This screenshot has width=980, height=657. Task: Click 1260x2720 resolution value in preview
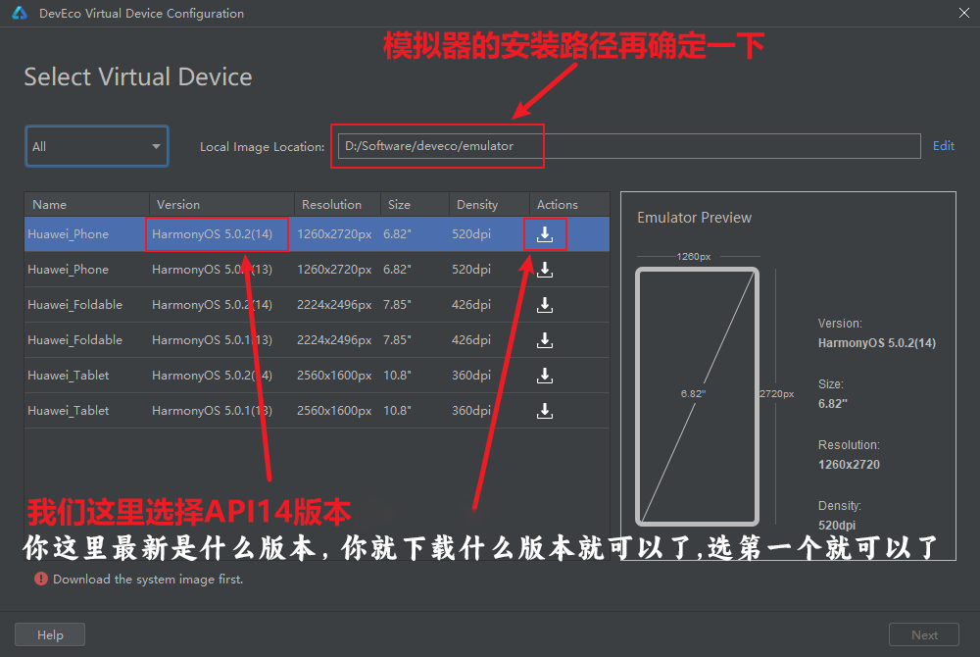(849, 465)
